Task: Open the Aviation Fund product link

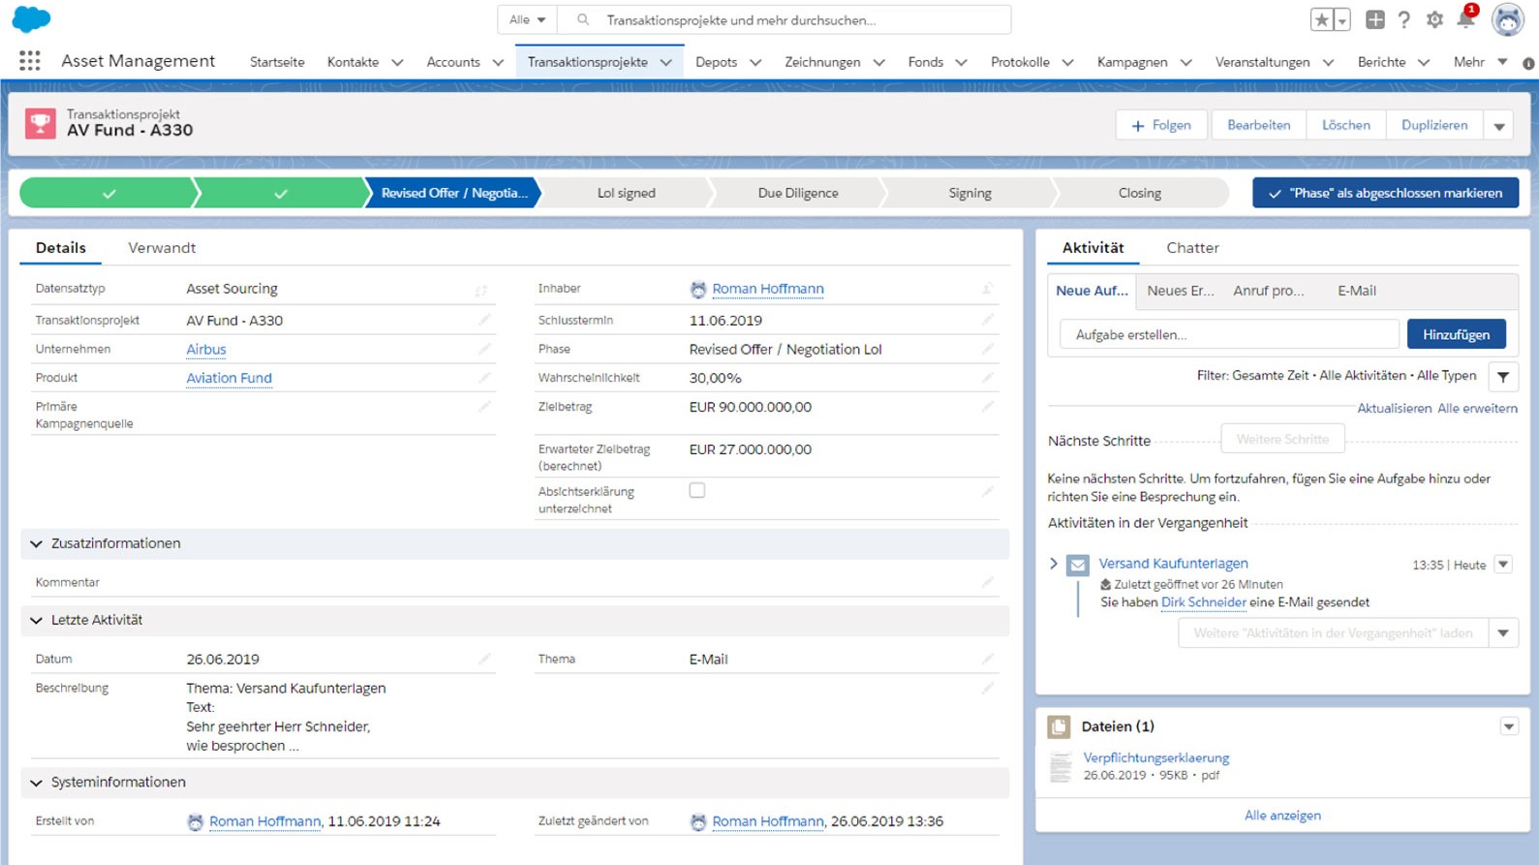Action: (x=229, y=379)
